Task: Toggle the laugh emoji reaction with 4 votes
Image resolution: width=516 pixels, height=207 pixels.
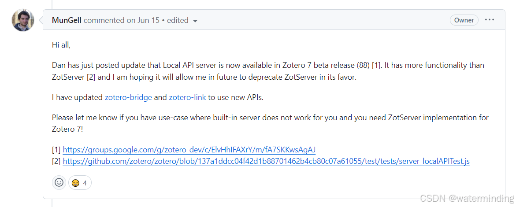Action: pyautogui.click(x=80, y=182)
